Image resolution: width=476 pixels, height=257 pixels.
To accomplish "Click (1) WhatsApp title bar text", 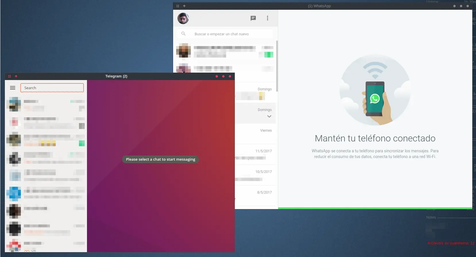I will [x=319, y=6].
